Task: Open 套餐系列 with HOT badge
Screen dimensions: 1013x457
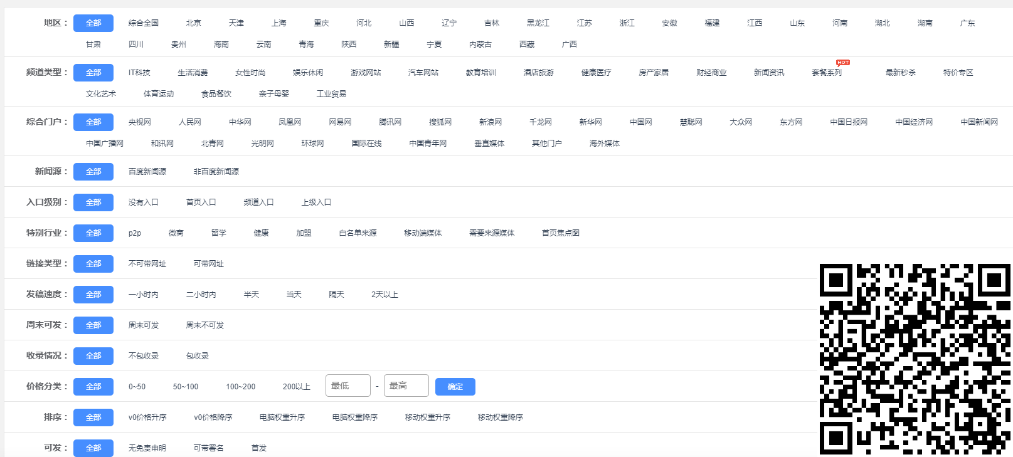Action: 827,73
